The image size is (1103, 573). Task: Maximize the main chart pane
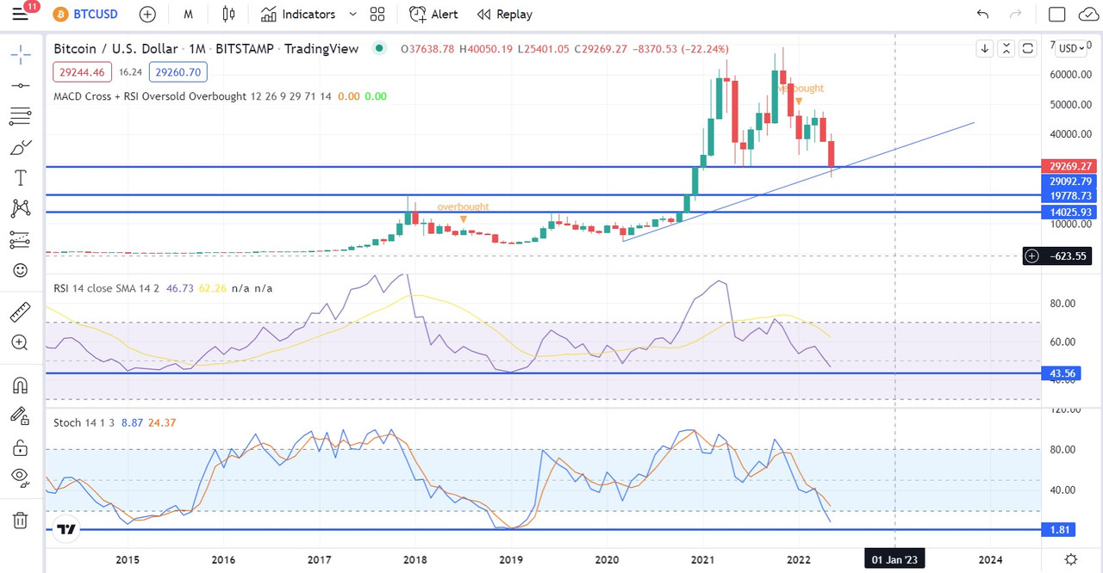click(x=1027, y=49)
